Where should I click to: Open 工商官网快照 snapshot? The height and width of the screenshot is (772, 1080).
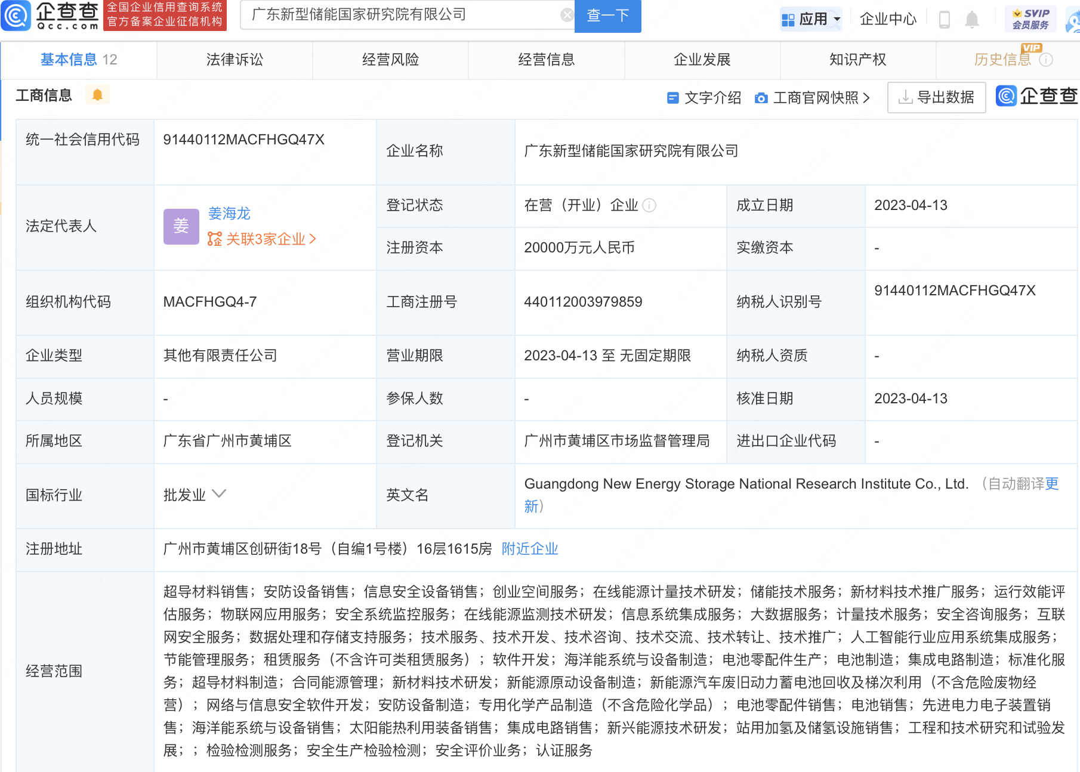click(x=812, y=98)
